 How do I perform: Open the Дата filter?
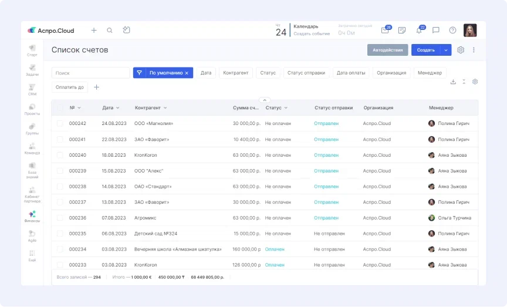pyautogui.click(x=206, y=73)
